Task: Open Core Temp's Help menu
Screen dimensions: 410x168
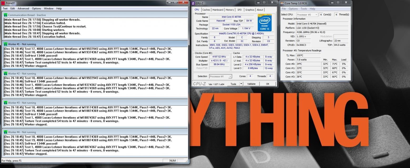Action: coord(312,9)
